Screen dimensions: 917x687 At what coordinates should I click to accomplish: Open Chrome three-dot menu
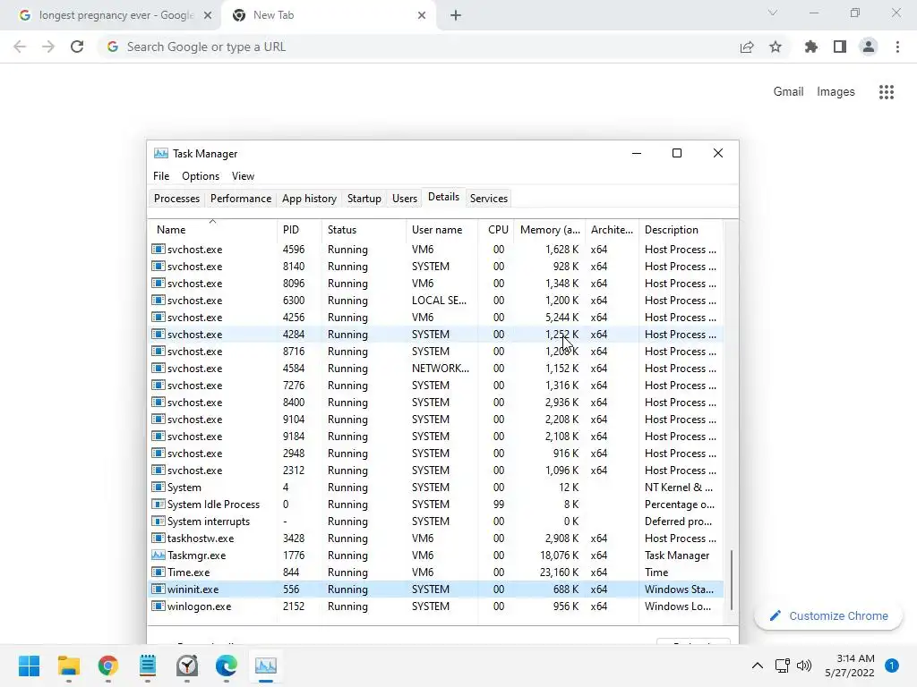897,47
